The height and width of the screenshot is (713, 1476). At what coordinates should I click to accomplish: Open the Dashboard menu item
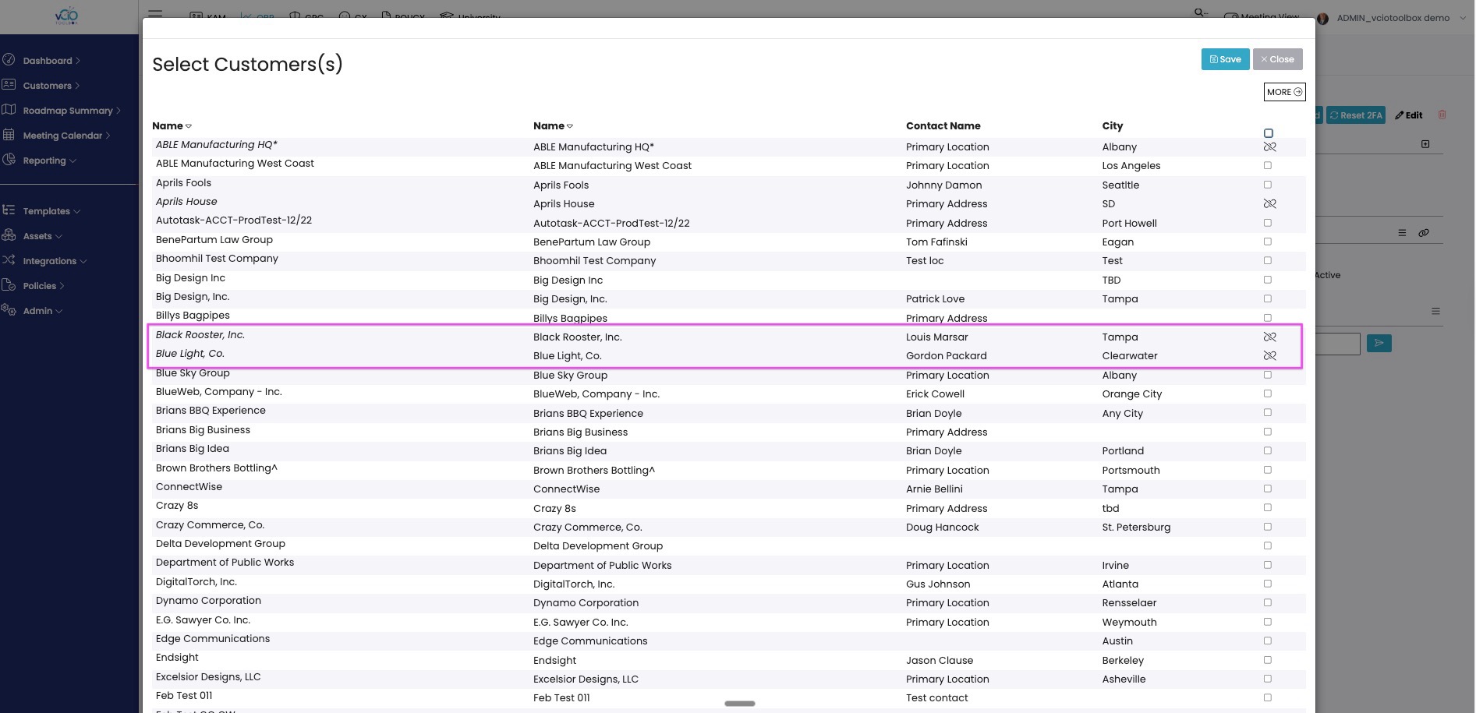[51, 61]
